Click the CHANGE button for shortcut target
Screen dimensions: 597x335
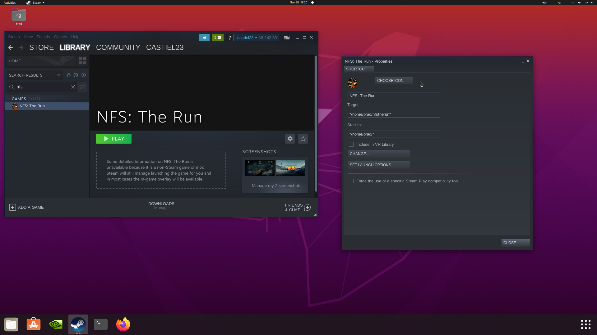(x=378, y=154)
